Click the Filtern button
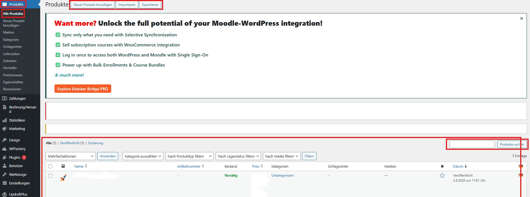Viewport: 530px width, 197px height. click(309, 156)
